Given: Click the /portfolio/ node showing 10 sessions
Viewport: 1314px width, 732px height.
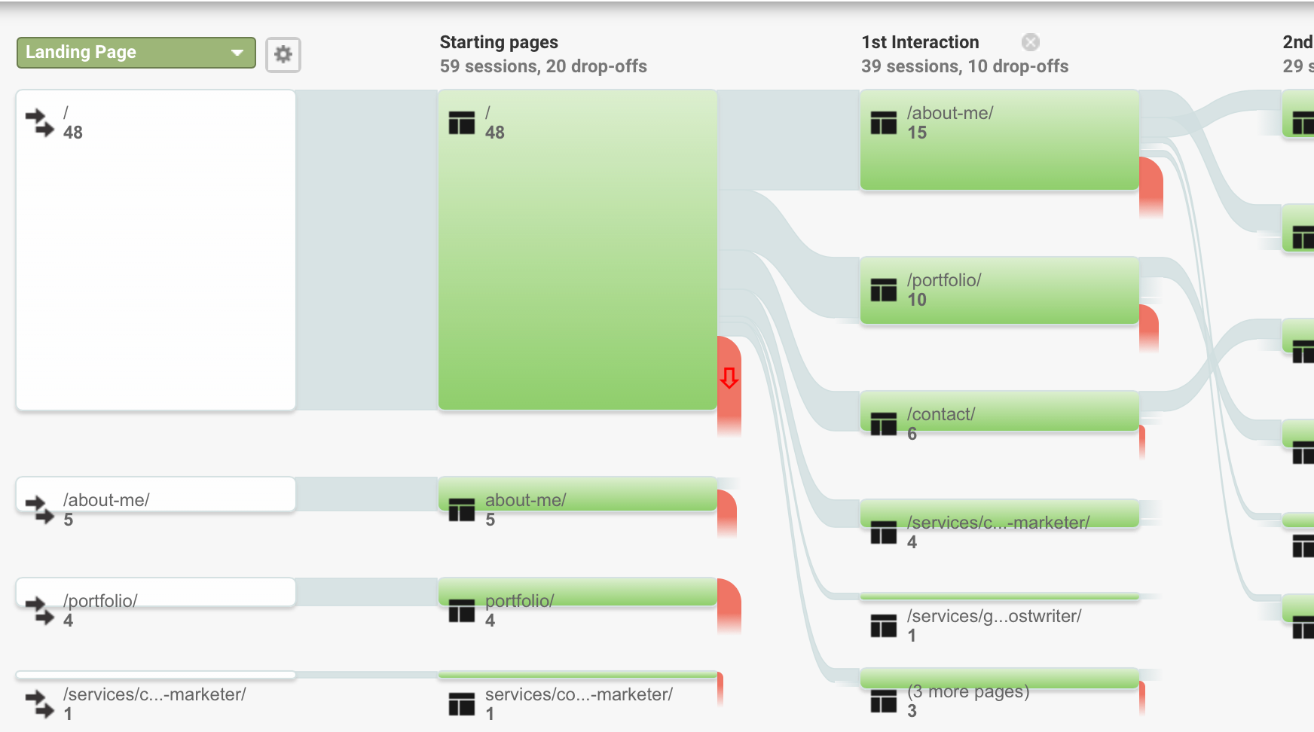Looking at the screenshot, I should [998, 290].
